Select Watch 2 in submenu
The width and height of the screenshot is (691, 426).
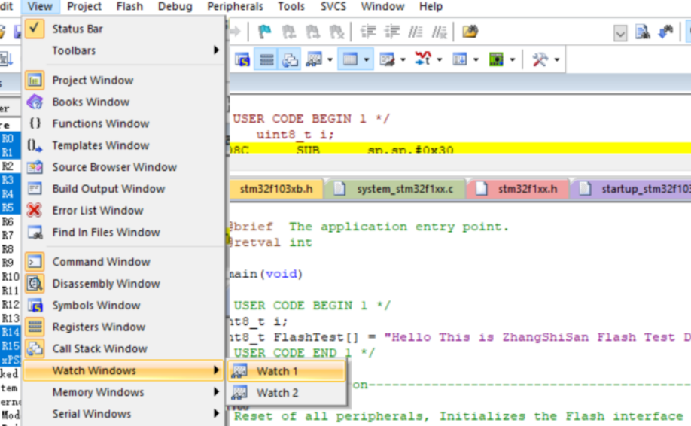coord(287,393)
